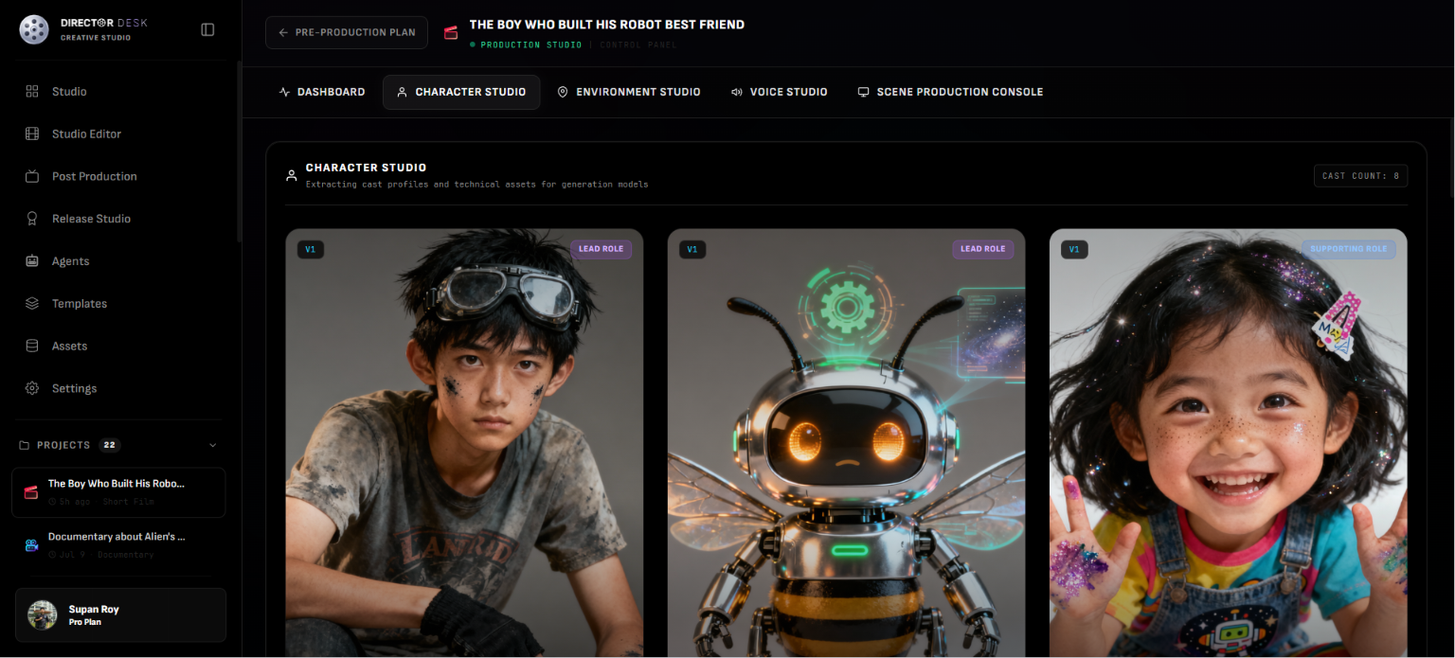This screenshot has width=1455, height=658.
Task: Open the boy with goggles character card
Action: coord(464,443)
